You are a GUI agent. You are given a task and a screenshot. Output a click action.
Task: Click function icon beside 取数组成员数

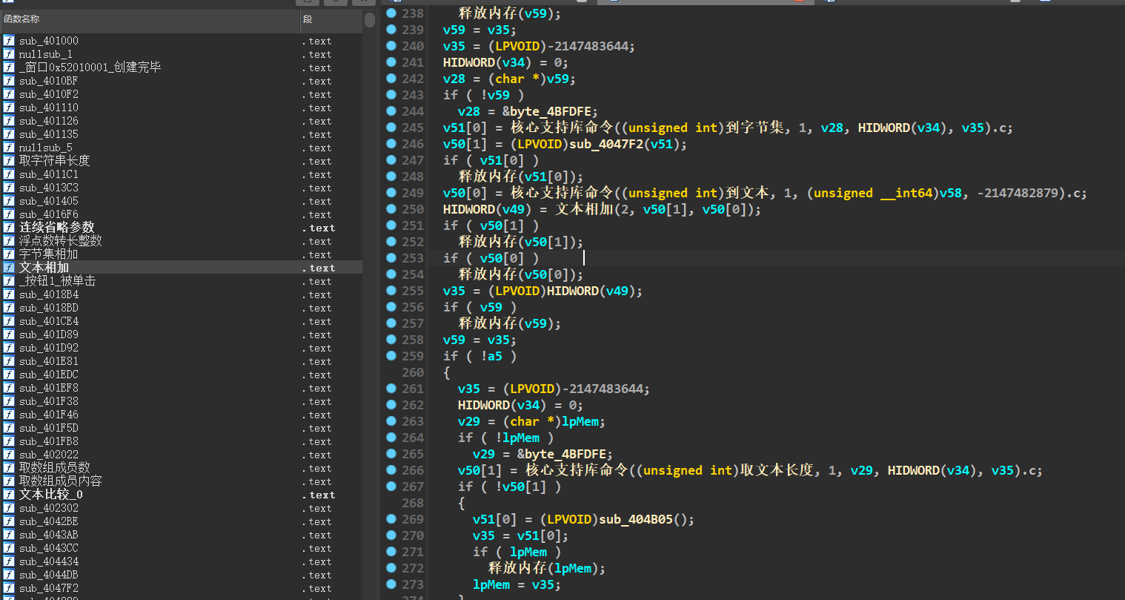pyautogui.click(x=9, y=468)
